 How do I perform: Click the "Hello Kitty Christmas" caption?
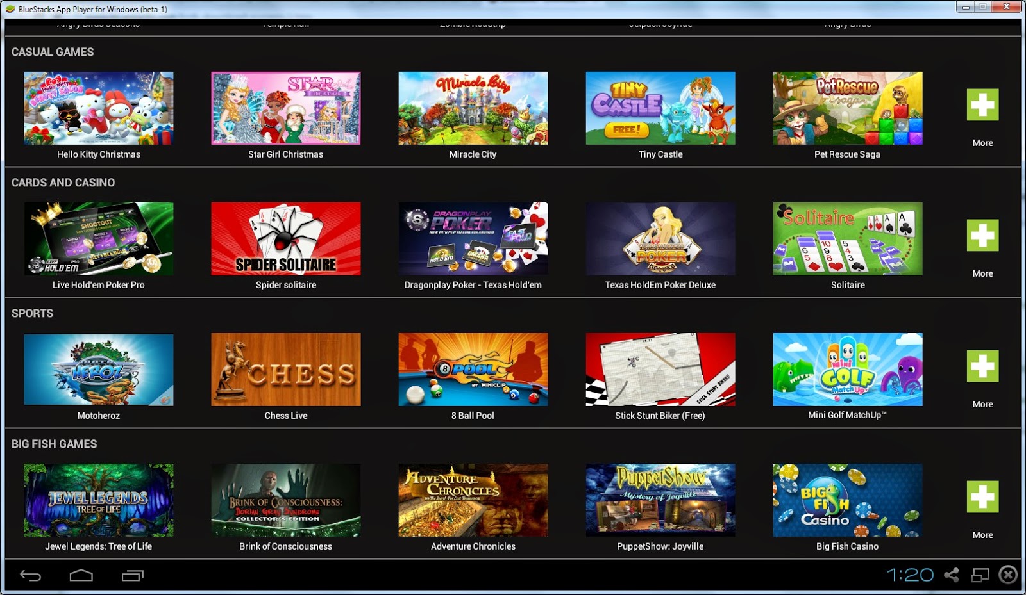99,154
